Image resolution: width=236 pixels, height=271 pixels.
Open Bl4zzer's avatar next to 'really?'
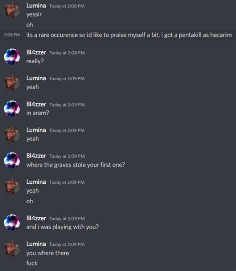tap(12, 56)
